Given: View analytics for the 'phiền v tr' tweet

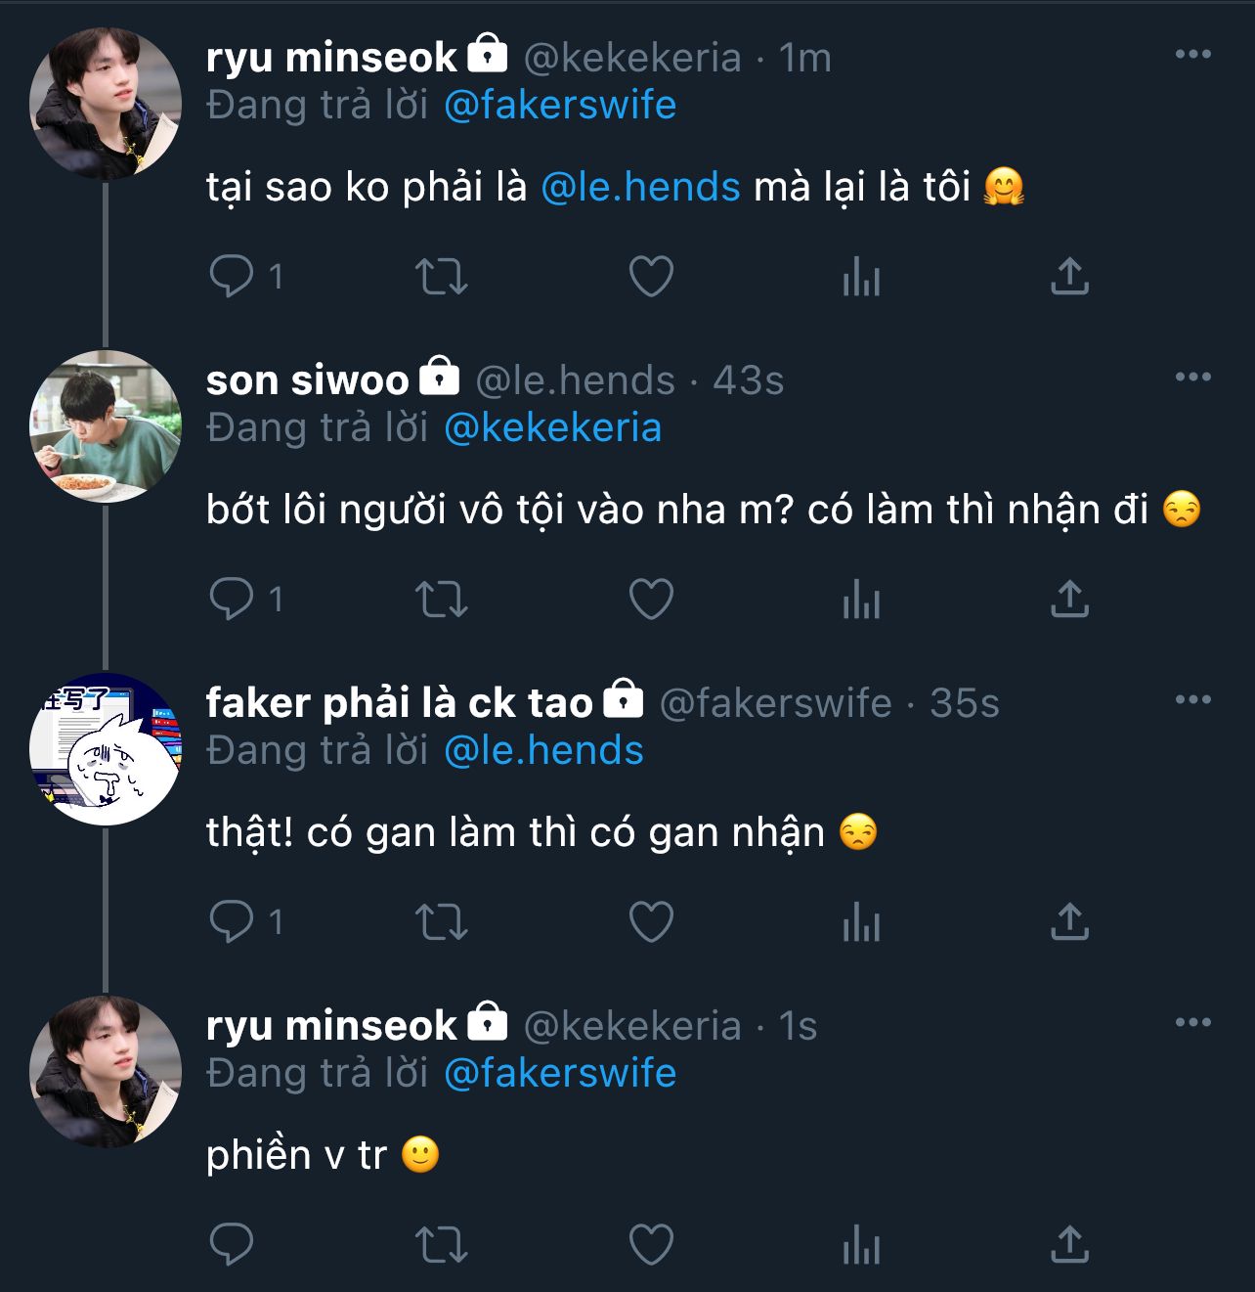Looking at the screenshot, I should (861, 1244).
